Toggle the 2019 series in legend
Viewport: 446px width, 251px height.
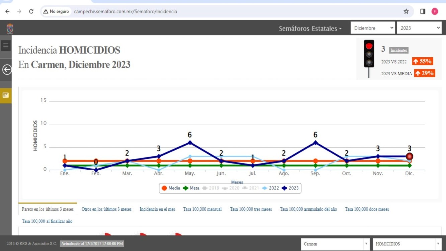[211, 188]
